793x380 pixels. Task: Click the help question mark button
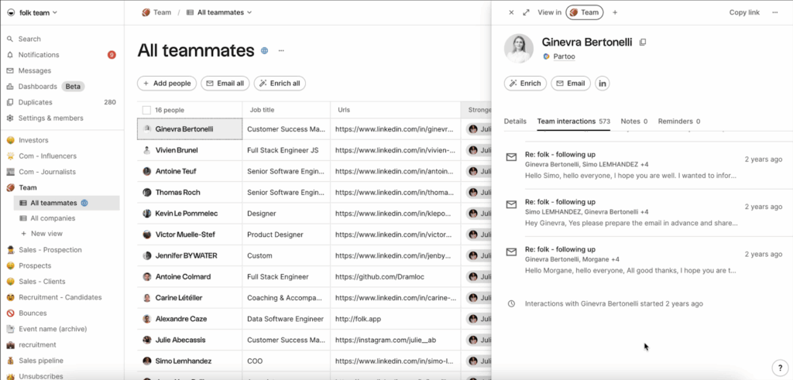[x=779, y=368]
